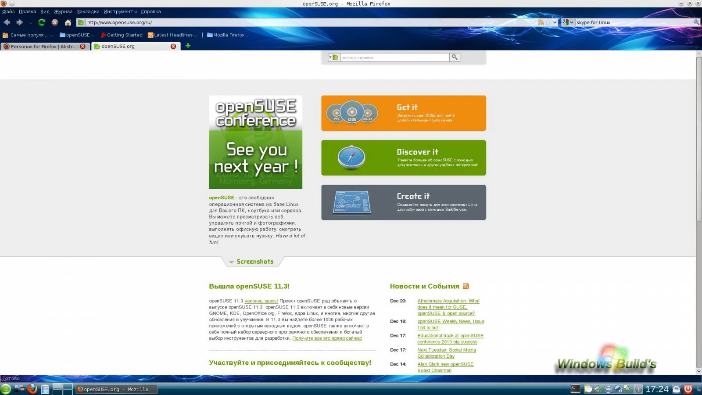Click the openSUSE conference banner image
This screenshot has height=395, width=702.
tap(255, 142)
